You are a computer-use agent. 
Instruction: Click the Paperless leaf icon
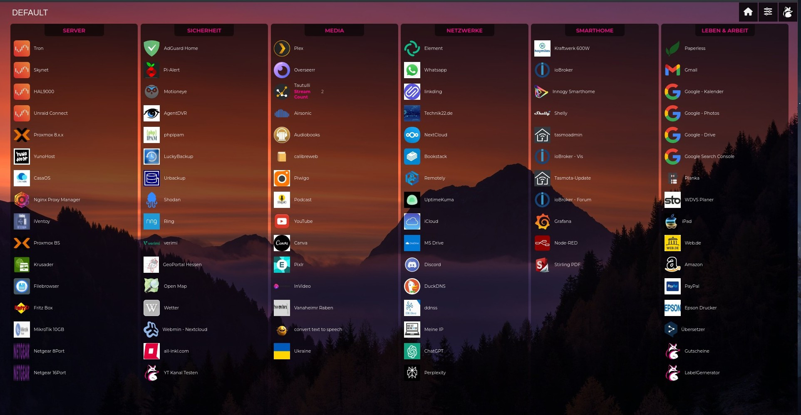coord(672,48)
